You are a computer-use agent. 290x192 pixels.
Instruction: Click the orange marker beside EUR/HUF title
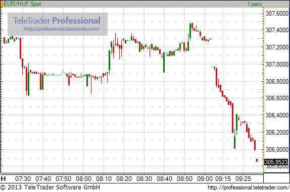pyautogui.click(x=2, y=4)
